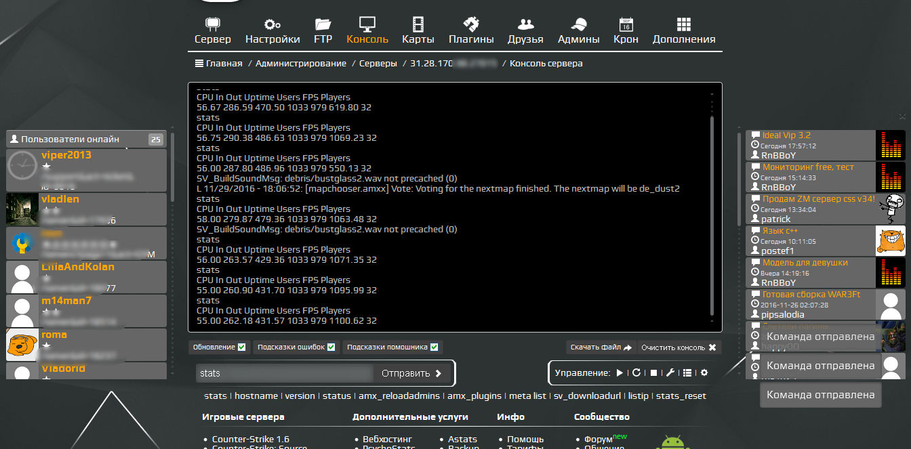911x449 pixels.
Task: Click the gear icon in the Управление panel
Action: click(704, 372)
